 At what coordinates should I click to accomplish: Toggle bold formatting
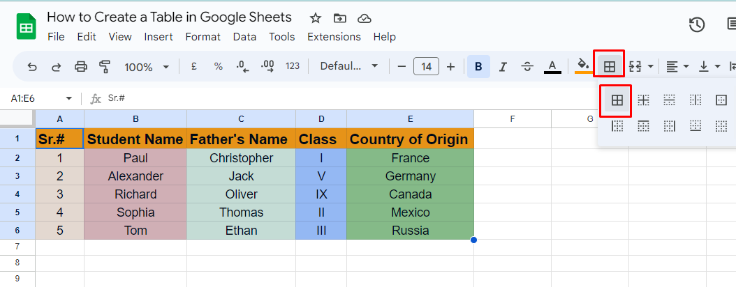pyautogui.click(x=478, y=67)
